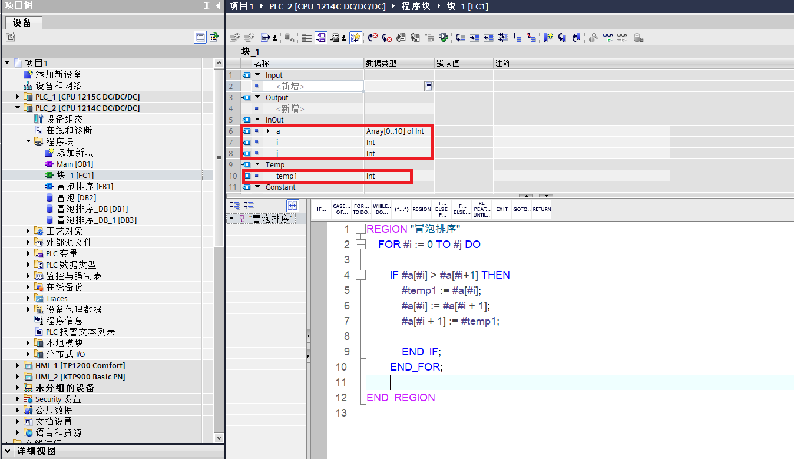Image resolution: width=794 pixels, height=459 pixels.
Task: Click the green checkmark compile icon
Action: point(444,37)
